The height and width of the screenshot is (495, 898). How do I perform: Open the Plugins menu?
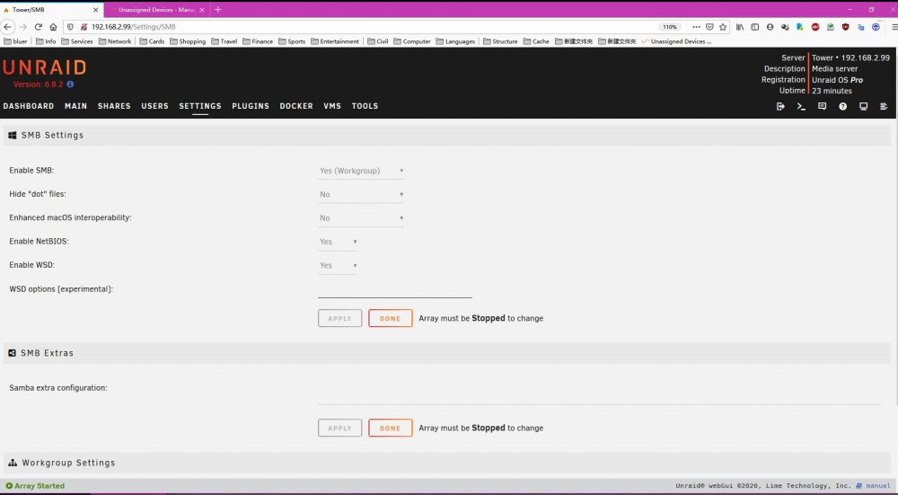[251, 106]
